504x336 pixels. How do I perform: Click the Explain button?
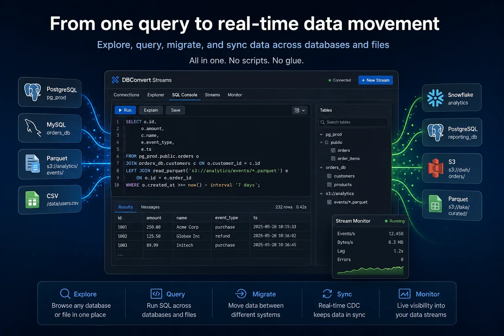coord(151,110)
